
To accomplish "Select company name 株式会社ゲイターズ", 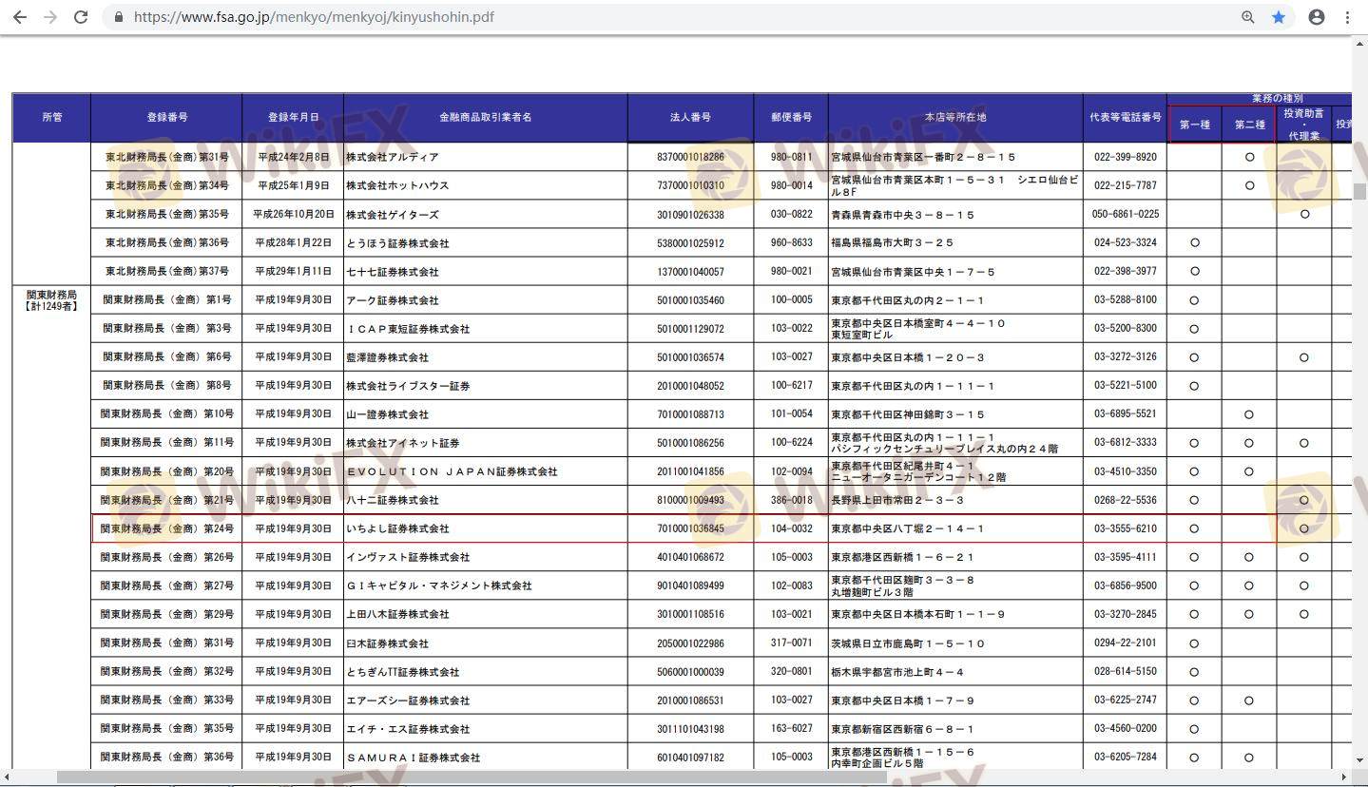I will [392, 215].
